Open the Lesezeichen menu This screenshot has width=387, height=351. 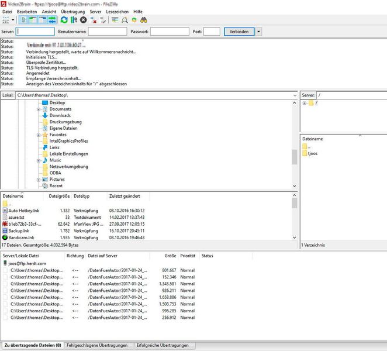tap(118, 12)
